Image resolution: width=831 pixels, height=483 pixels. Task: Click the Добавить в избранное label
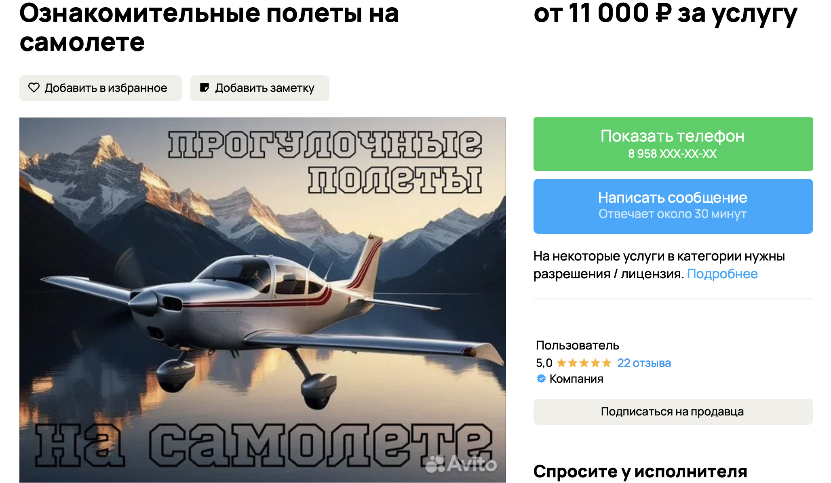[106, 88]
